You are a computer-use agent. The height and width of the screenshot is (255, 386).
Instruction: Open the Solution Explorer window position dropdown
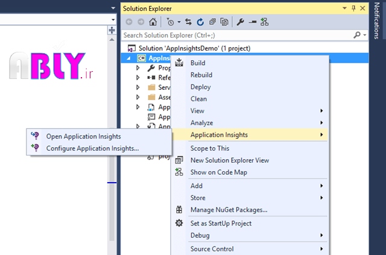click(344, 8)
